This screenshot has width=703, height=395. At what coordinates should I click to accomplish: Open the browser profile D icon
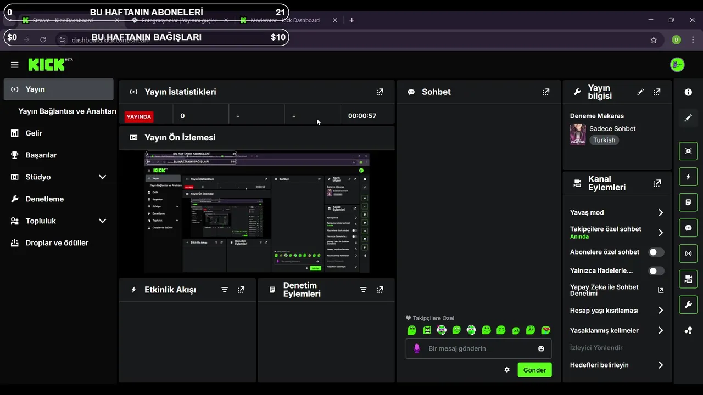pos(677,40)
